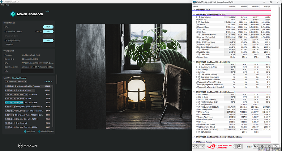Click HWiNFO title bar app icon

[x=195, y=2]
